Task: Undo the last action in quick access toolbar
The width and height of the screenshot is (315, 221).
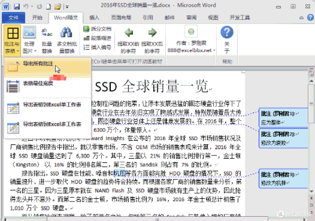Action: click(x=26, y=6)
